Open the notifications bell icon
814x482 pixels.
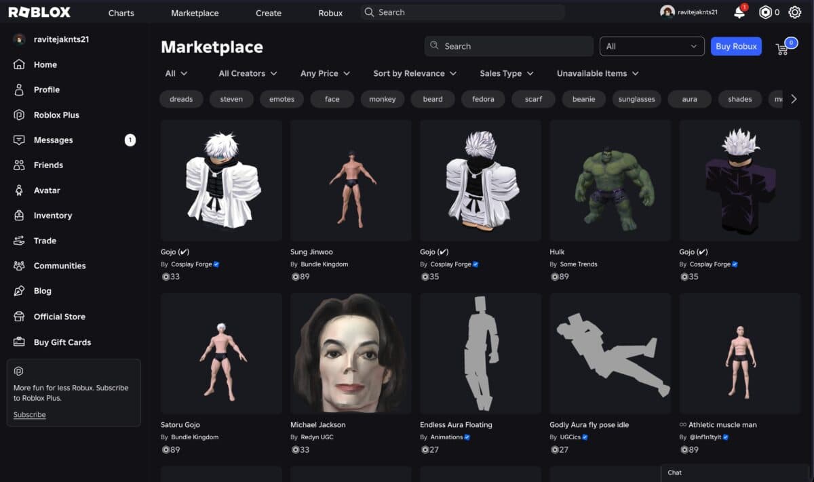(x=739, y=12)
